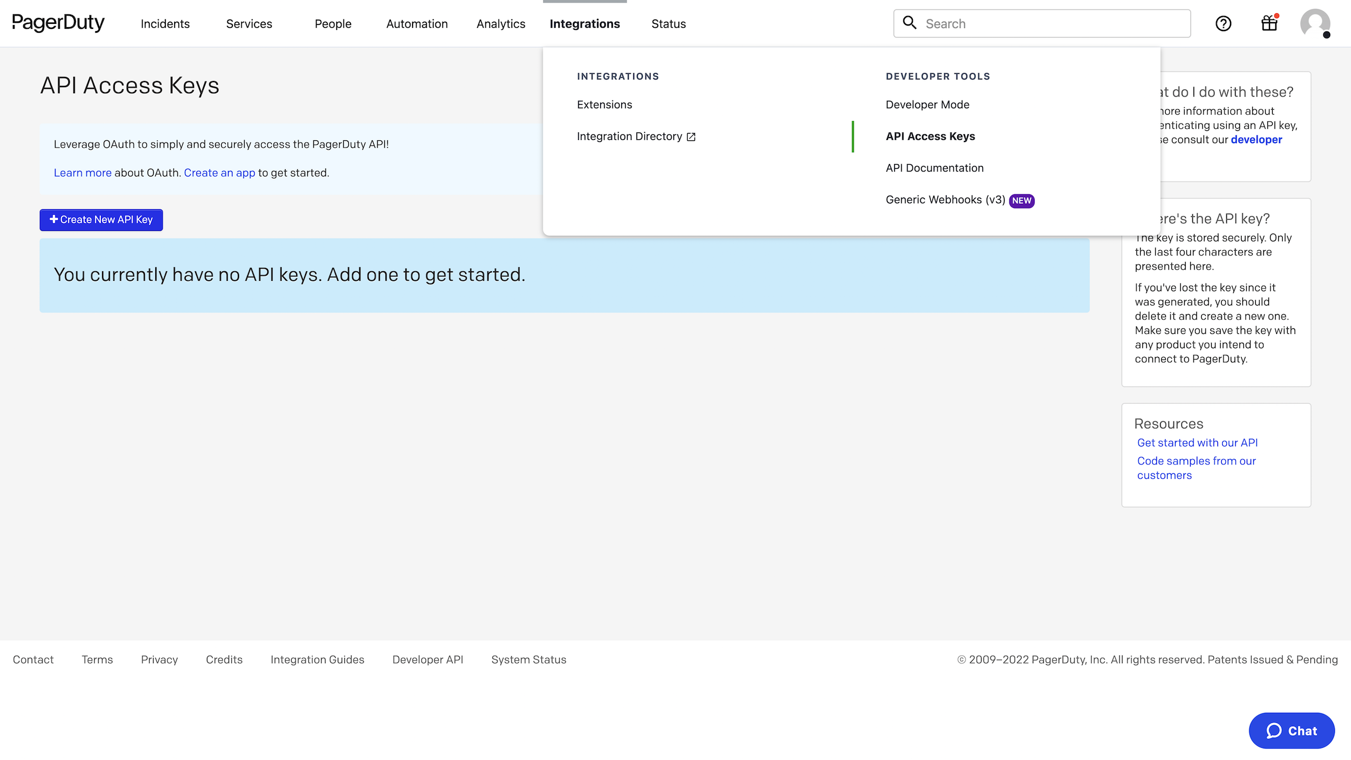Click the Create an app link
Viewport: 1351px width, 760px height.
click(220, 173)
